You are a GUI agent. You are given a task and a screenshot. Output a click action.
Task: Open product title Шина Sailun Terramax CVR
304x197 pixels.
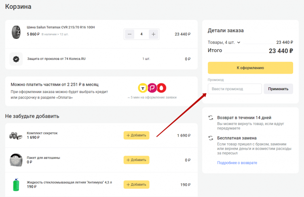point(61,28)
